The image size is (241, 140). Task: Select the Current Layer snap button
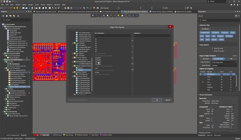click(218, 59)
